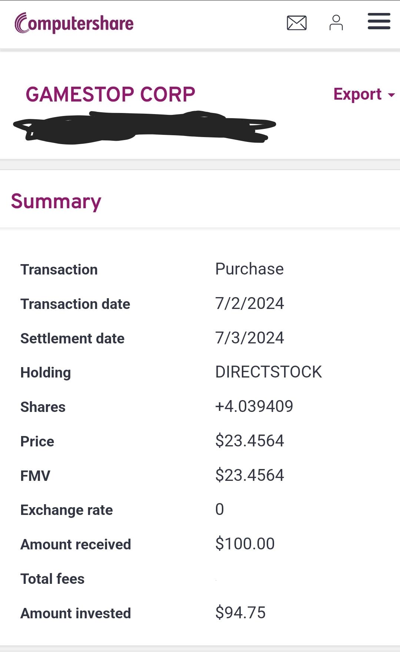Image resolution: width=400 pixels, height=652 pixels.
Task: Click the Export dropdown arrow
Action: pyautogui.click(x=391, y=95)
